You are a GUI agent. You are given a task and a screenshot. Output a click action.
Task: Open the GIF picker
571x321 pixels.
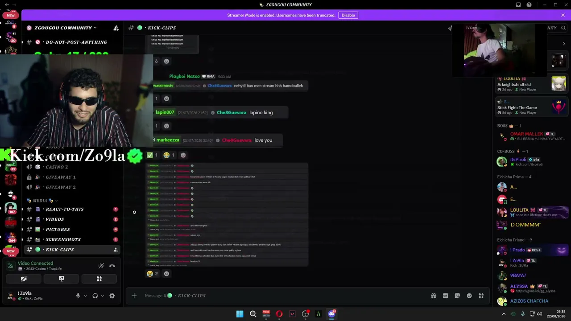coord(445,296)
